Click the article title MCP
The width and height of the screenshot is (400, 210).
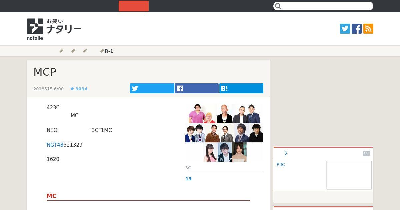[45, 72]
